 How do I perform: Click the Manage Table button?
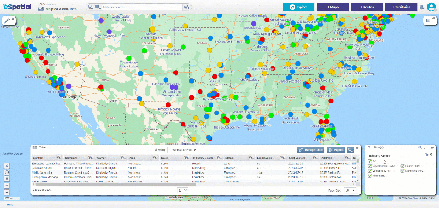[311, 150]
